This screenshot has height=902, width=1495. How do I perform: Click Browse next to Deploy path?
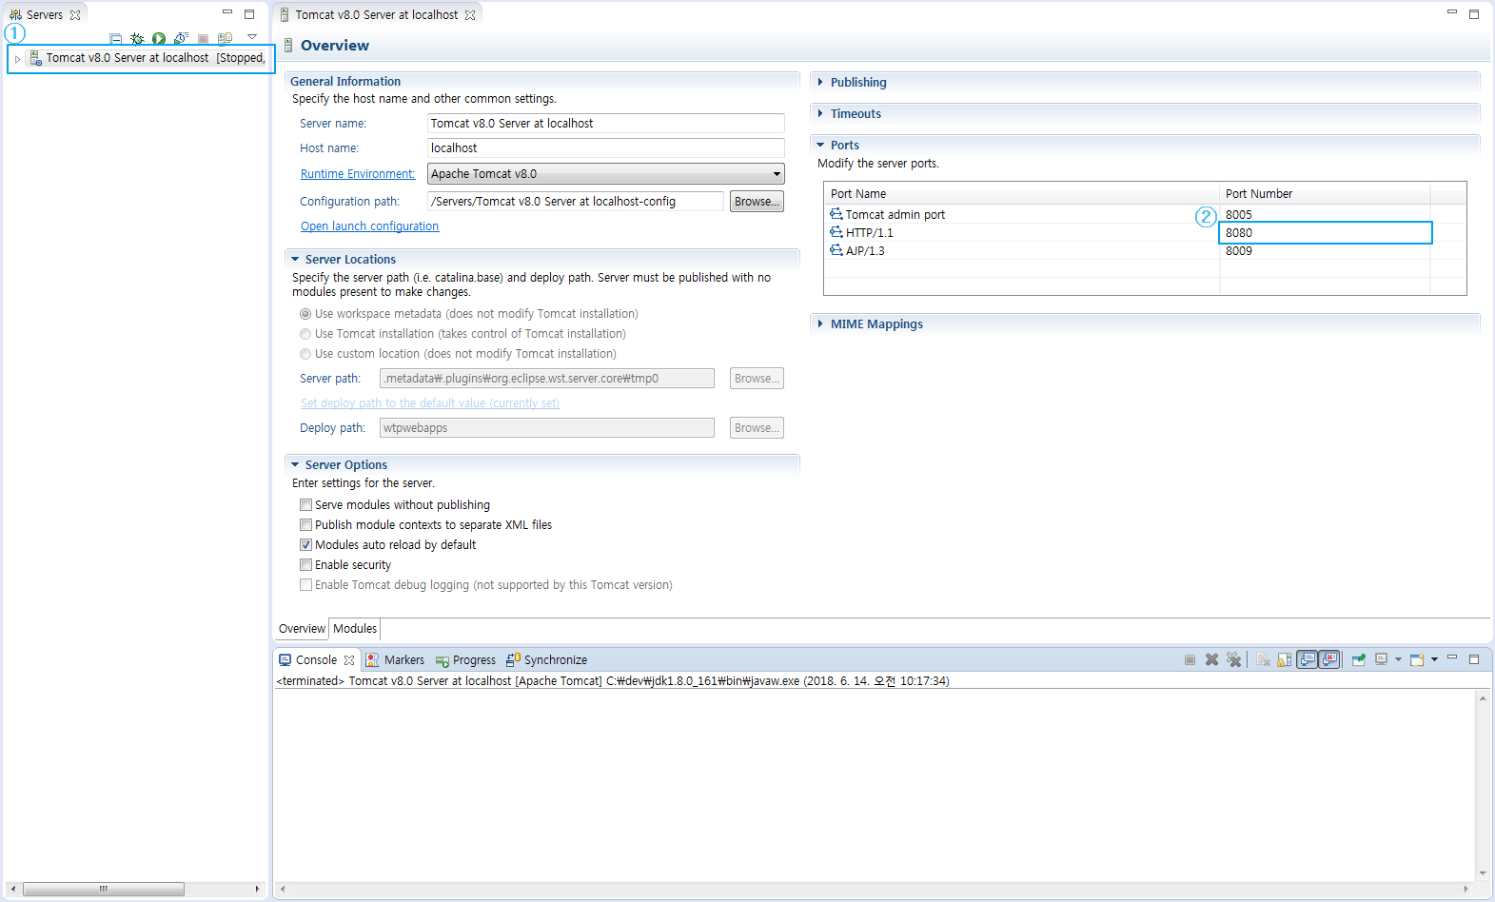point(757,428)
